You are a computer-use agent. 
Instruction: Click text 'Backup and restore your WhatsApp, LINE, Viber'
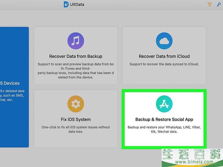pos(164,127)
